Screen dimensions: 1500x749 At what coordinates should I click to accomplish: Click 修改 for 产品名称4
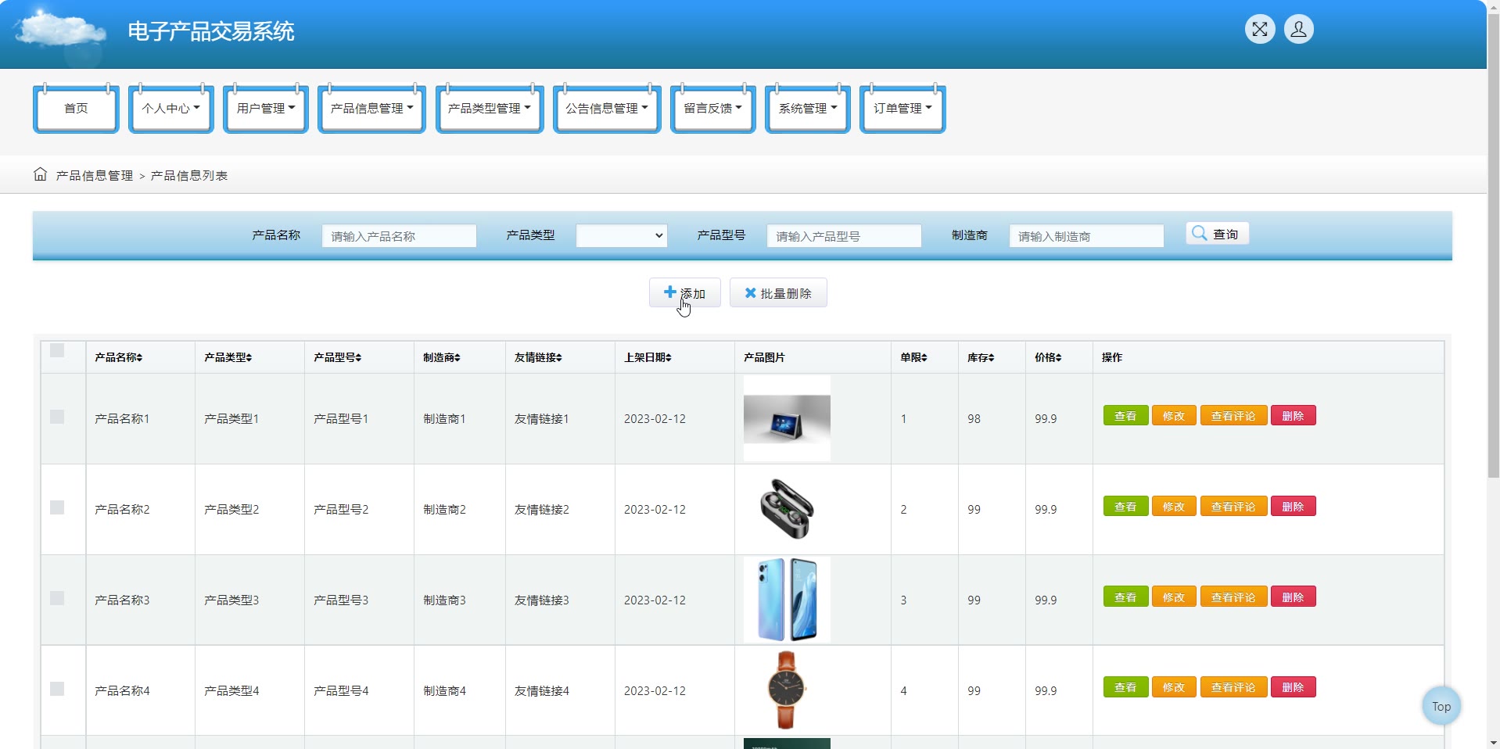[x=1174, y=687]
